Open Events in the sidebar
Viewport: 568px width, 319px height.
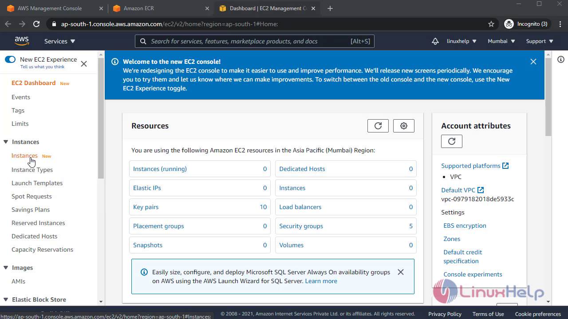pyautogui.click(x=21, y=97)
